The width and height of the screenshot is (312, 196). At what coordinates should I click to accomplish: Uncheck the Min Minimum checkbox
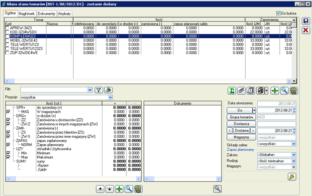click(x=8, y=153)
